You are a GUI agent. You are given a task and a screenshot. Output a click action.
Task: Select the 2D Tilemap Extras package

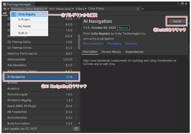tap(40, 48)
